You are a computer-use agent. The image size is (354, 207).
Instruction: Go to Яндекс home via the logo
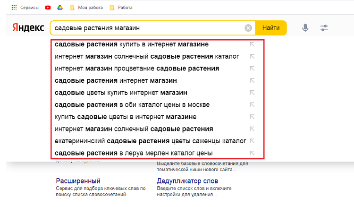[28, 27]
